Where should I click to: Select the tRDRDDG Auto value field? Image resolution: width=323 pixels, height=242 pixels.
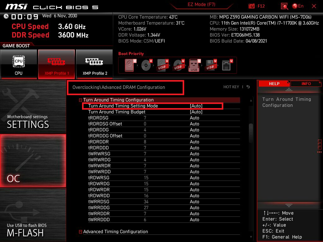(x=194, y=130)
